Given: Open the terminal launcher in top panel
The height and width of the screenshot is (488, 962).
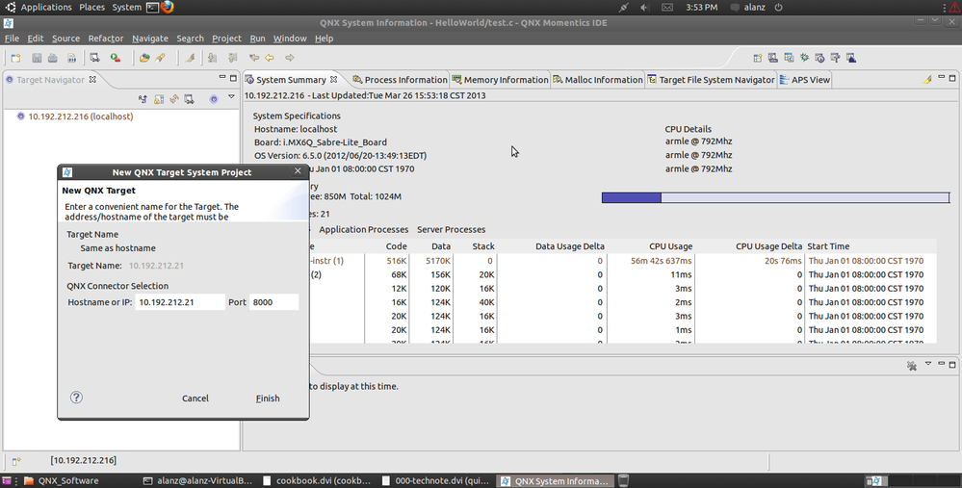Looking at the screenshot, I should coord(153,8).
